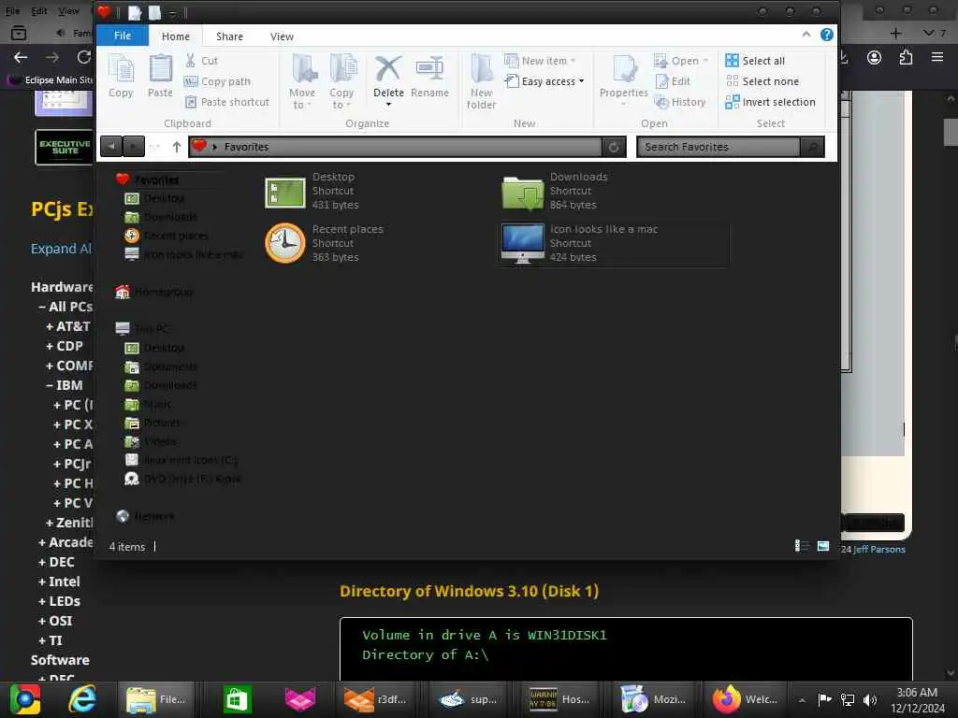Open browser hamburger menu
958x718 pixels.
tap(937, 57)
